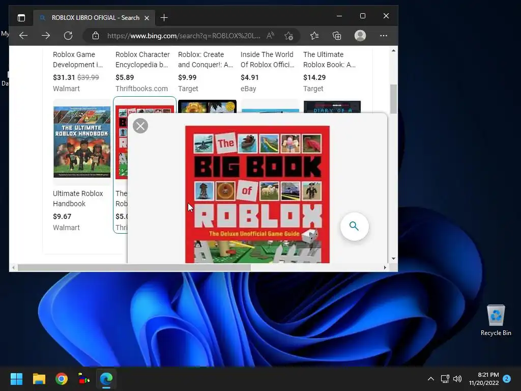521x391 pixels.
Task: Click the visual search magnifier button on preview
Action: click(x=354, y=227)
